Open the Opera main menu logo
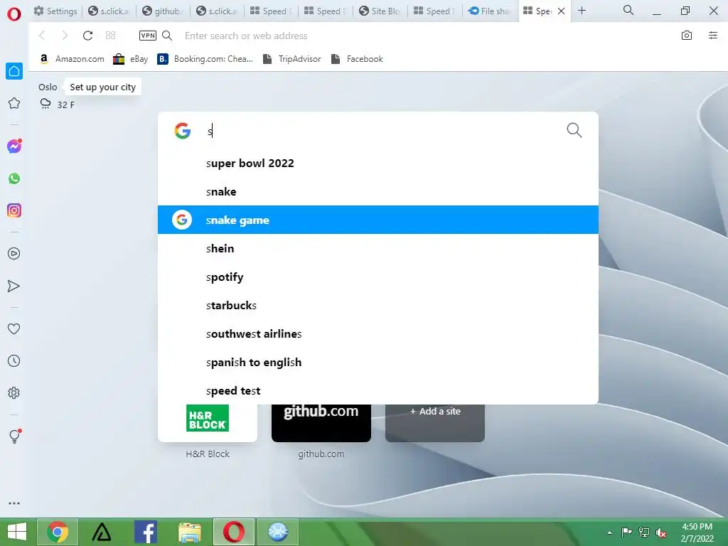Viewport: 728px width, 546px height. (x=14, y=14)
